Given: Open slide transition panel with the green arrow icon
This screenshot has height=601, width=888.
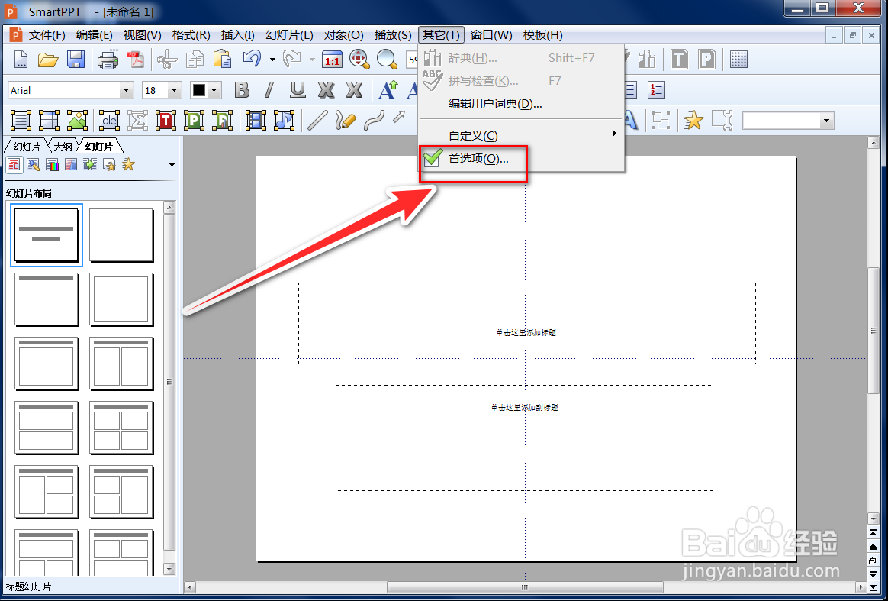Looking at the screenshot, I should (x=90, y=165).
